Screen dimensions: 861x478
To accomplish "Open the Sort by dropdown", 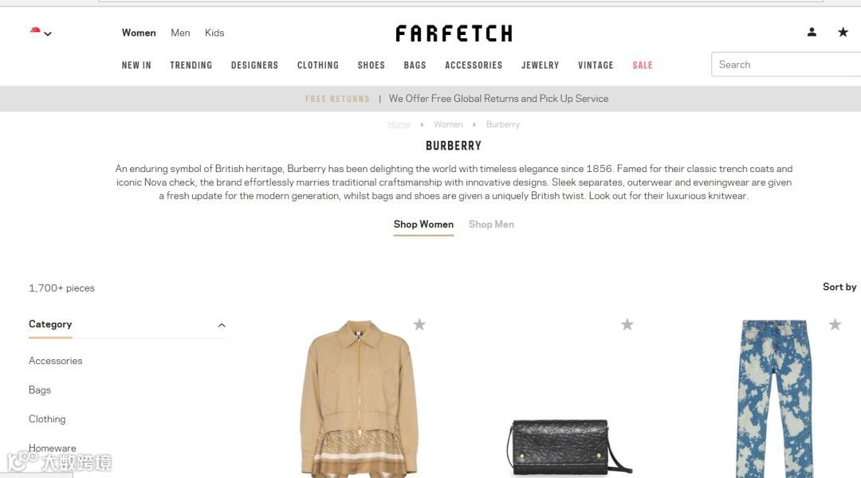I will point(839,287).
